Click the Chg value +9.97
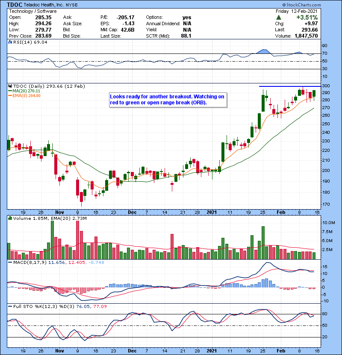The height and width of the screenshot is (355, 342). [x=311, y=24]
